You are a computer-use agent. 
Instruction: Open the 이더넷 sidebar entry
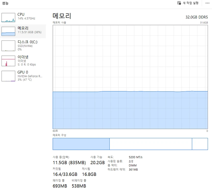pos(23,57)
